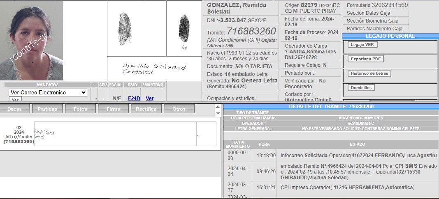Click the Ver button under Mas Datos

[14, 100]
